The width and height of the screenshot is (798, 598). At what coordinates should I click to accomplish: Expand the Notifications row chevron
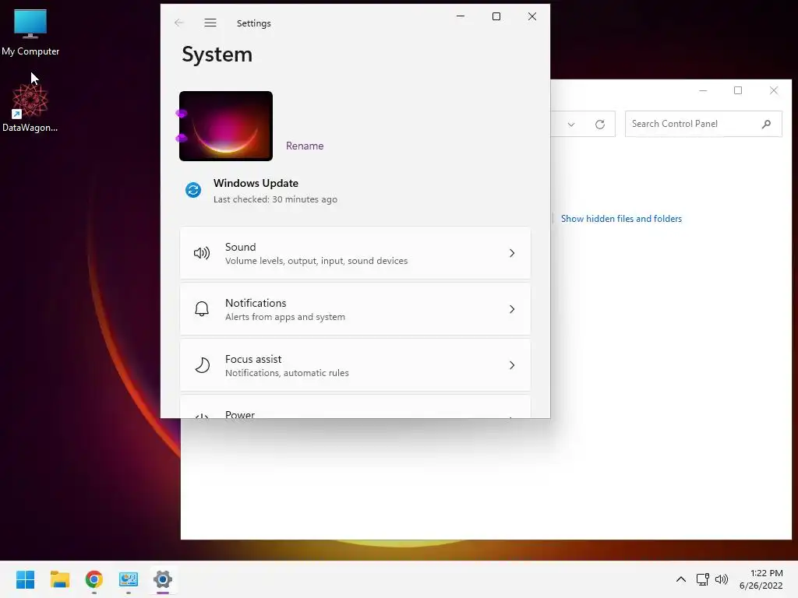coord(512,309)
